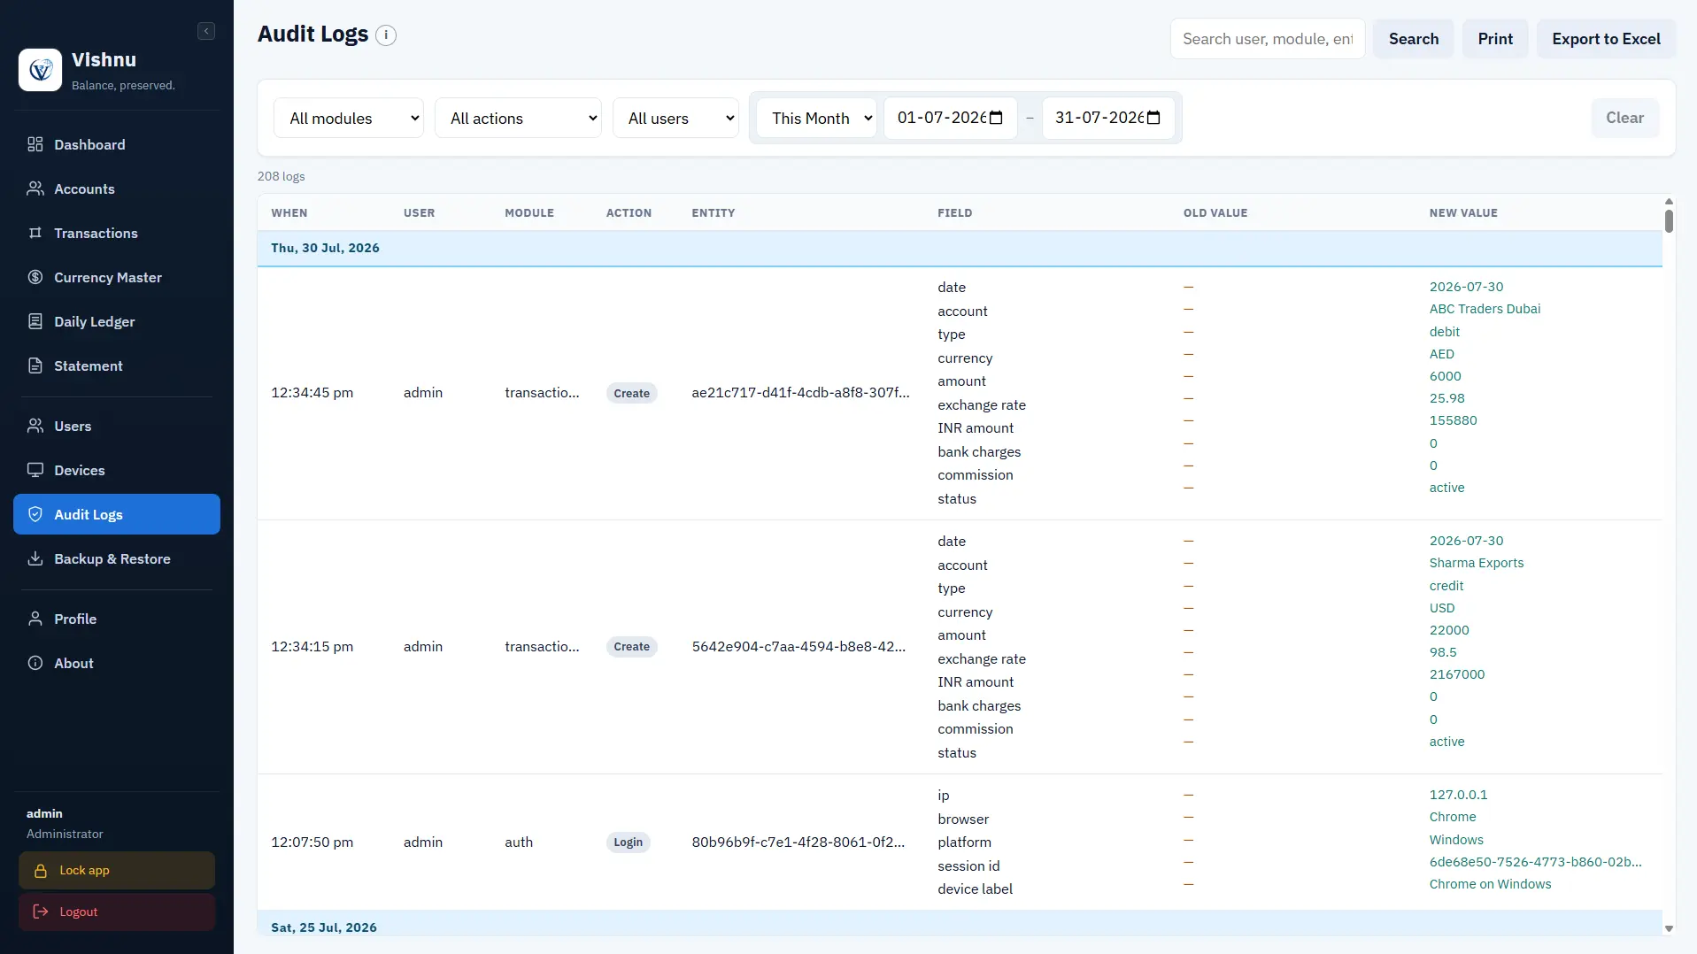This screenshot has width=1697, height=954.
Task: Click the Statement document icon
Action: tap(35, 365)
